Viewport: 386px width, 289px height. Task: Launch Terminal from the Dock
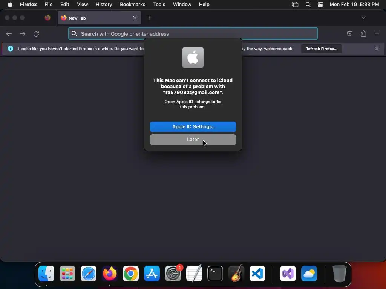(215, 273)
